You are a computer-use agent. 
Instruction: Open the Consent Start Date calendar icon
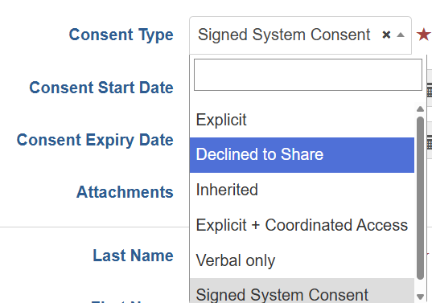tap(430, 90)
